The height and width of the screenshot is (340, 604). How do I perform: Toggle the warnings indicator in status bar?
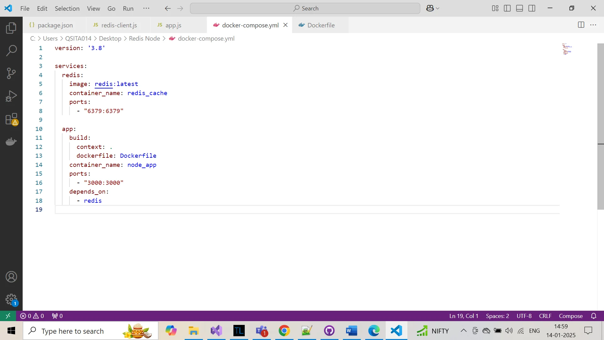click(x=32, y=316)
